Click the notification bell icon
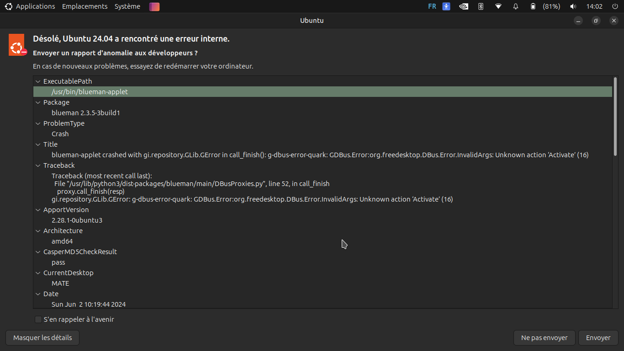 (516, 6)
